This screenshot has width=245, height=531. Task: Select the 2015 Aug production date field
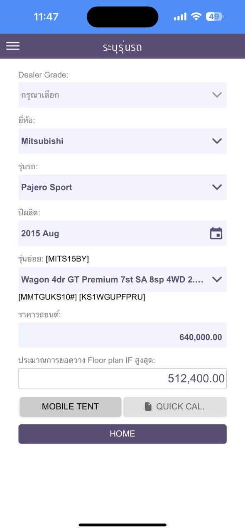point(122,233)
